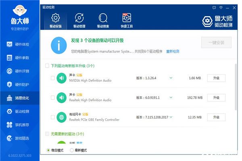Open feedback message icon in title bar
The image size is (242, 161).
pyautogui.click(x=214, y=8)
